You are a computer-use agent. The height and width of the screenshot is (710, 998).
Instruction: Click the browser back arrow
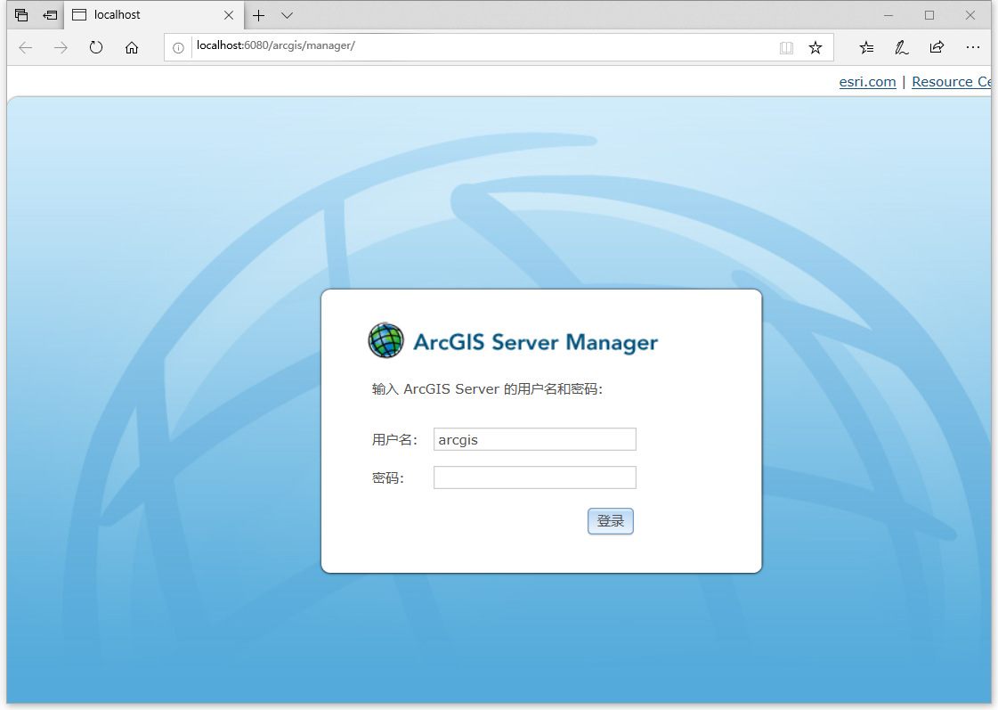[26, 48]
